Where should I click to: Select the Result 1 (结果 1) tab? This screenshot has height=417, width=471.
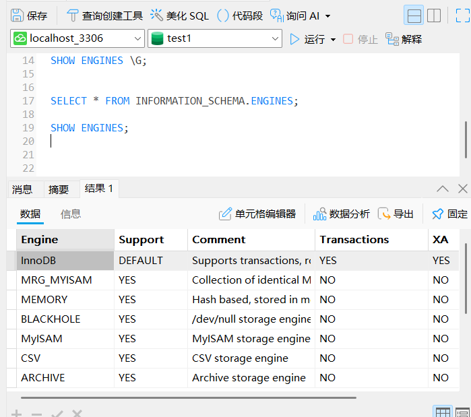pyautogui.click(x=99, y=189)
